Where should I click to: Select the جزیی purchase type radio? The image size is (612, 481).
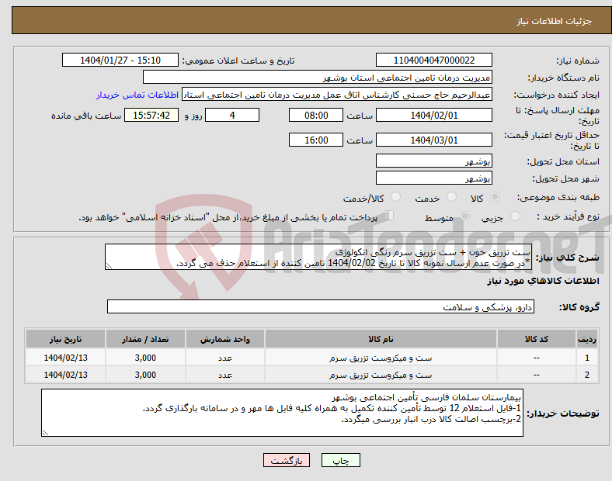(515, 216)
